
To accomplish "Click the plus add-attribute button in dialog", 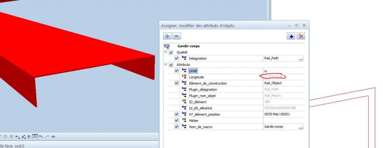I will coord(167,36).
